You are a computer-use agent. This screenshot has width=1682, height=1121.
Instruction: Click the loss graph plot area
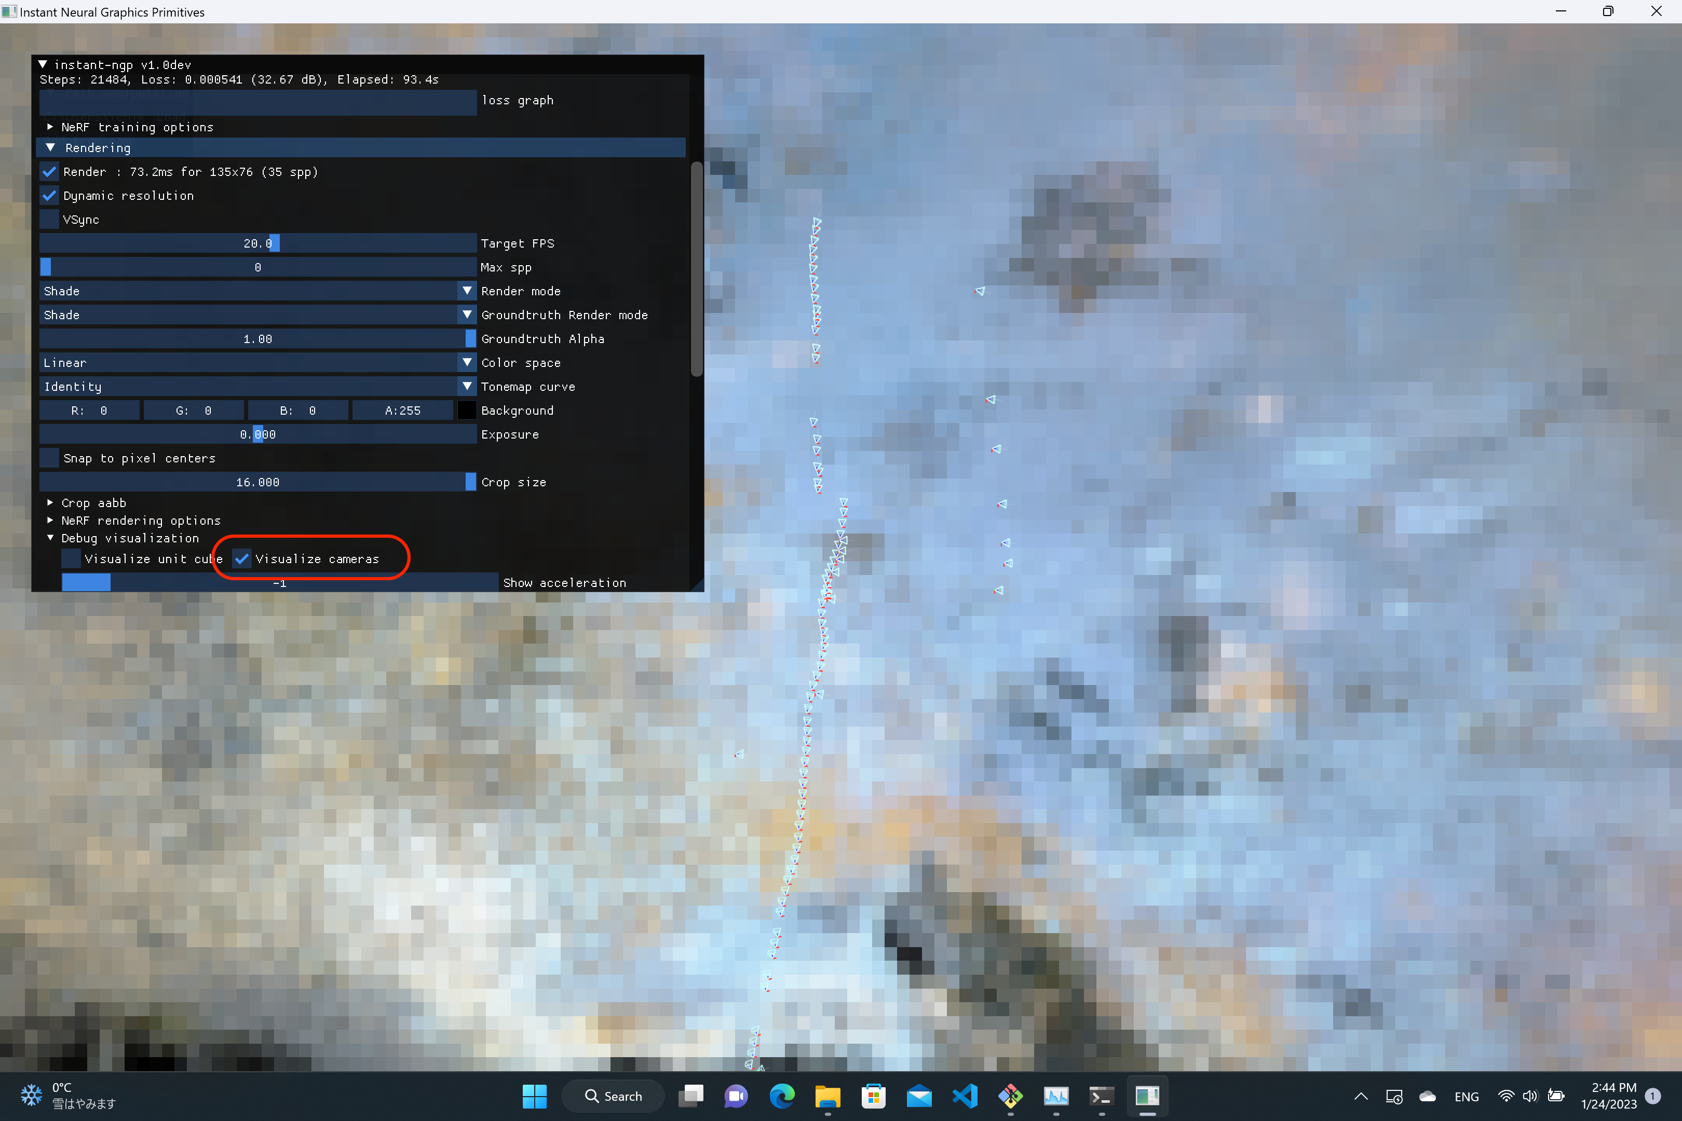[x=258, y=102]
